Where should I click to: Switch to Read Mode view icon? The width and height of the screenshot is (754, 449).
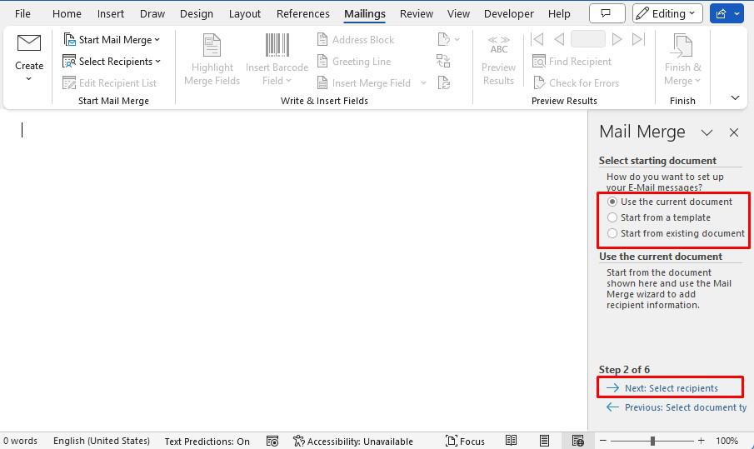click(x=512, y=441)
